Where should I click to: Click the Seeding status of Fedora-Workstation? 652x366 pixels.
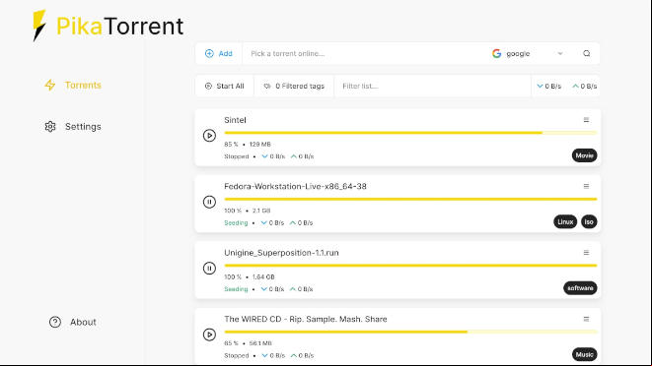pyautogui.click(x=236, y=222)
